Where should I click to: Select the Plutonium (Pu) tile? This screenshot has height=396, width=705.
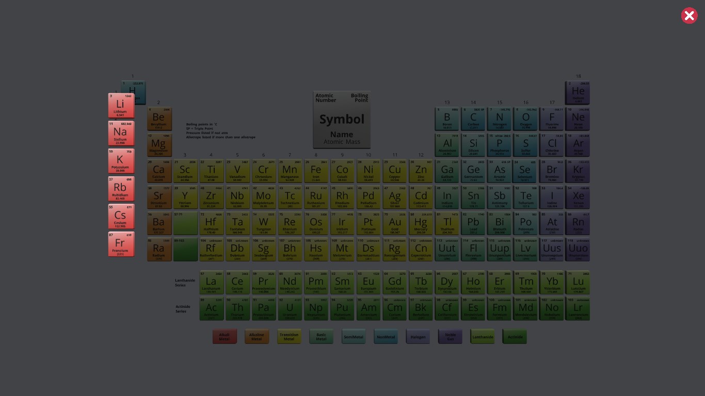[342, 309]
